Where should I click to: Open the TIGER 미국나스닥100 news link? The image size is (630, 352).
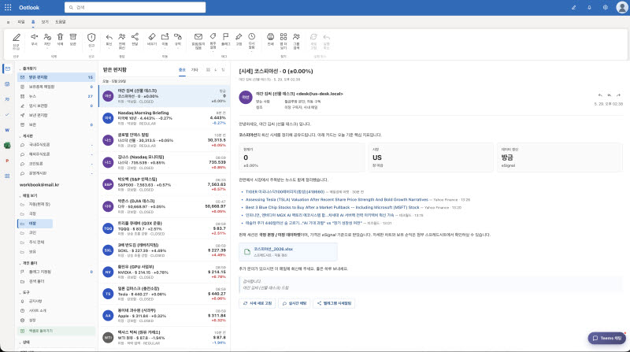pyautogui.click(x=285, y=192)
